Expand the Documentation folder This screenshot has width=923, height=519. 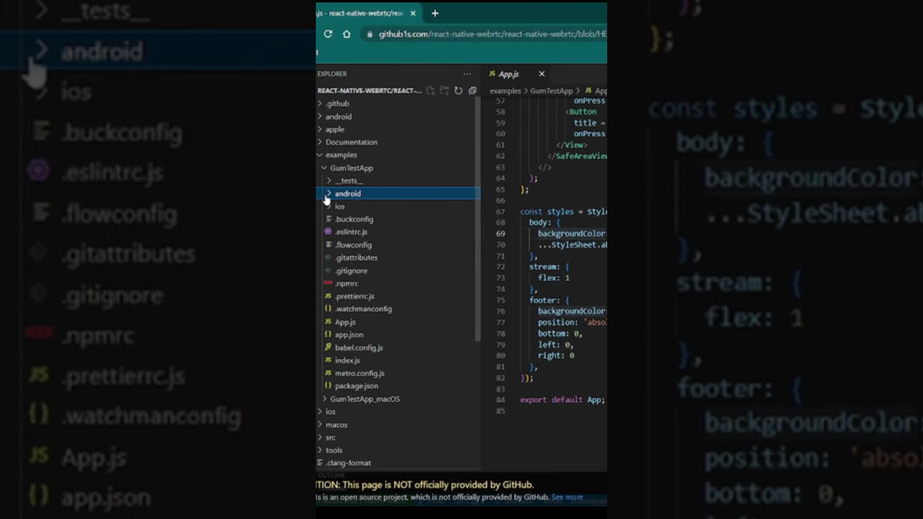click(x=398, y=142)
